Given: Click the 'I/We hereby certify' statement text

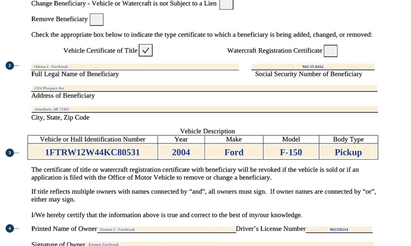Looking at the screenshot, I should [167, 215].
